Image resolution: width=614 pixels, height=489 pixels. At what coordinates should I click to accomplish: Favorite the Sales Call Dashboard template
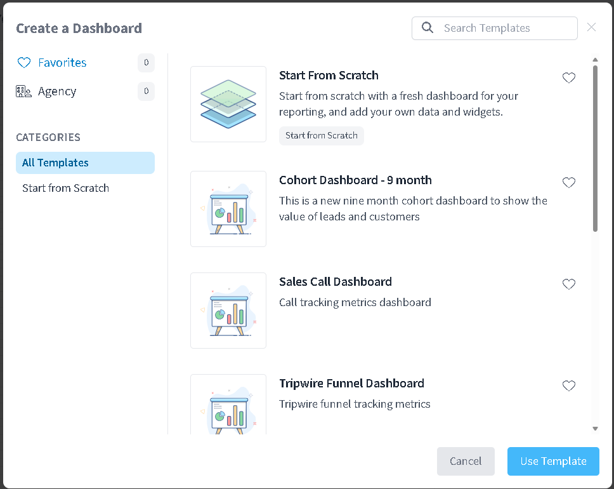point(569,285)
